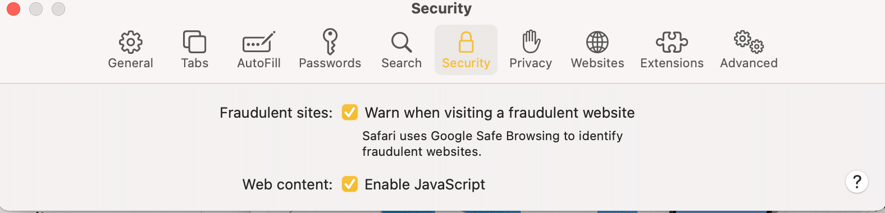Screen dimensions: 885x213
Task: Click the Security padlock icon
Action: pyautogui.click(x=466, y=41)
